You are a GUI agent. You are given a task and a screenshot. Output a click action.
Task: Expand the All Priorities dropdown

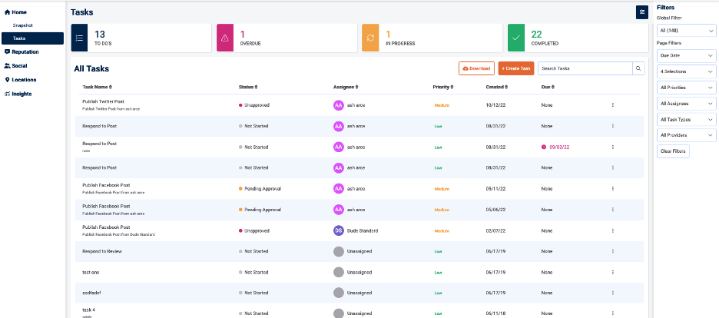coord(687,88)
